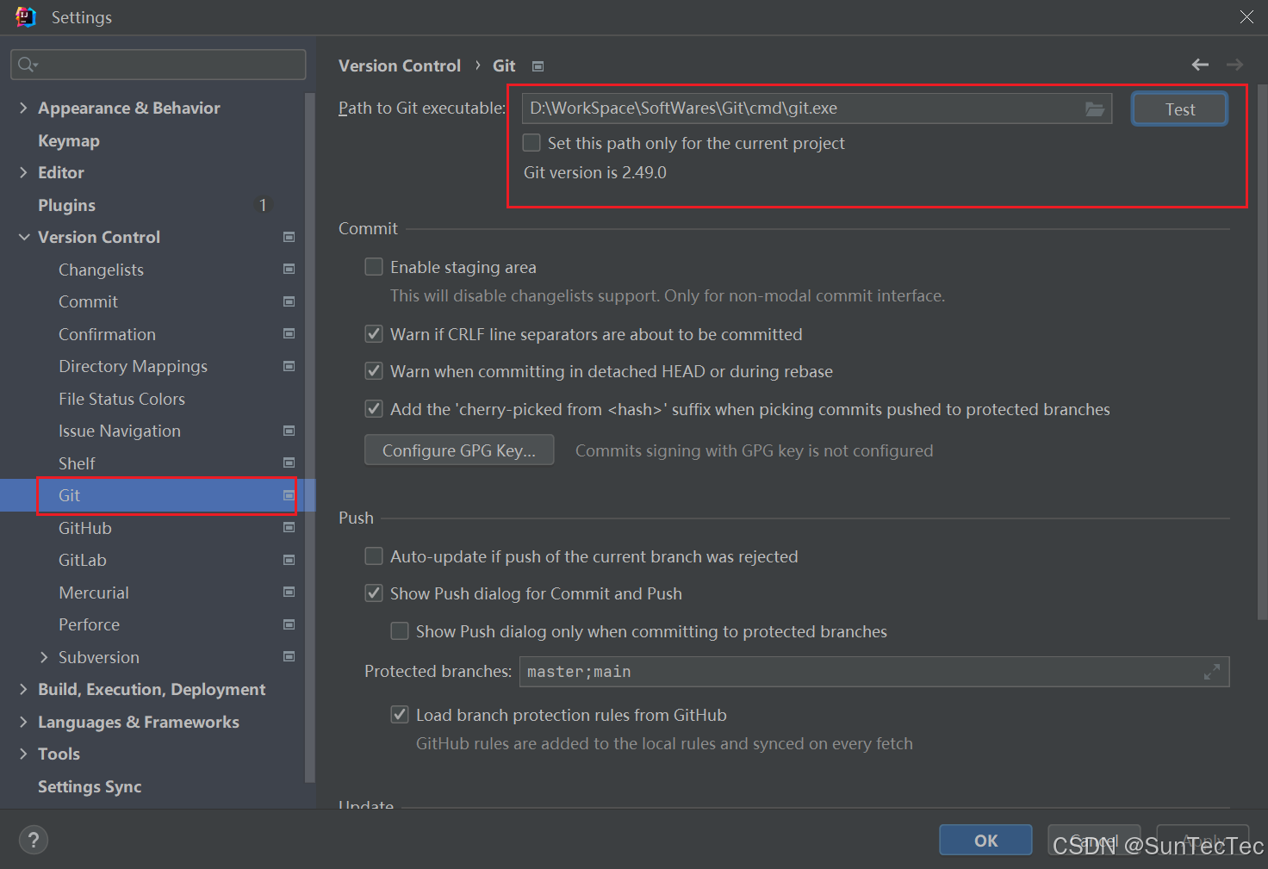Click OK to confirm settings

click(985, 841)
